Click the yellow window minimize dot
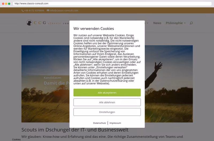This screenshot has width=214, height=141. 6,4
